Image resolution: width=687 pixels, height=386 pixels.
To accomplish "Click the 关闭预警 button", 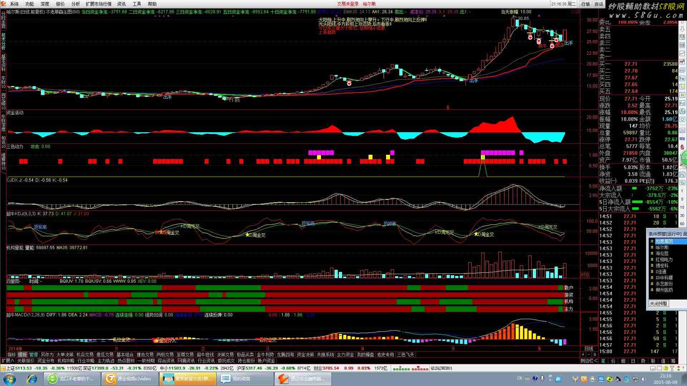I will click(x=658, y=303).
